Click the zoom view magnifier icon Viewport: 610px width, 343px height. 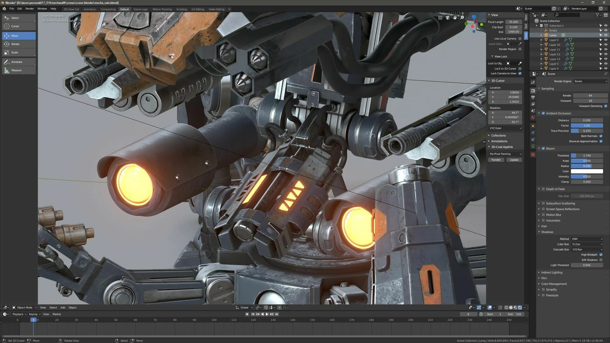coord(462,18)
